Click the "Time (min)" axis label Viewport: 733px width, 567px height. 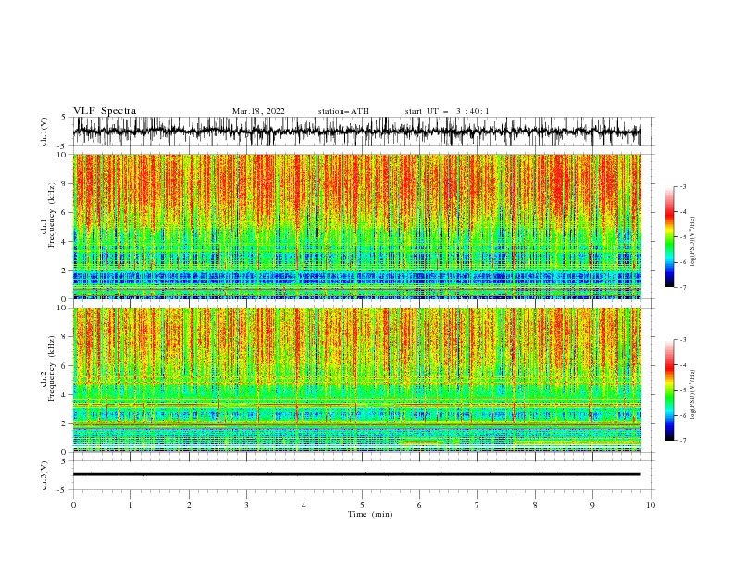[x=370, y=514]
